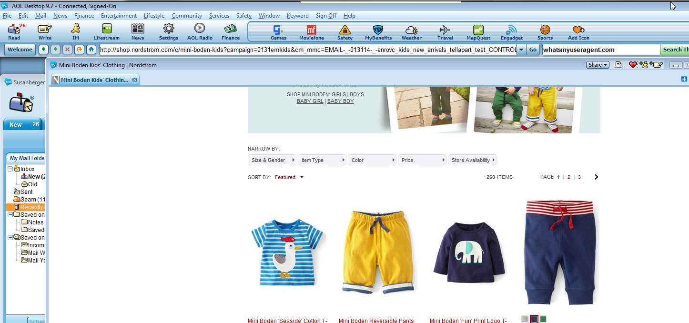The height and width of the screenshot is (323, 689).
Task: Click the yellow Reversible Pants thumbnail
Action: pos(378,252)
